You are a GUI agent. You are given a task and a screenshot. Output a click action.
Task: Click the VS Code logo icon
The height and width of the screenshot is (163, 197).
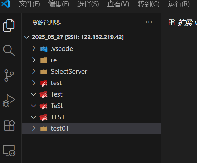tap(6, 4)
